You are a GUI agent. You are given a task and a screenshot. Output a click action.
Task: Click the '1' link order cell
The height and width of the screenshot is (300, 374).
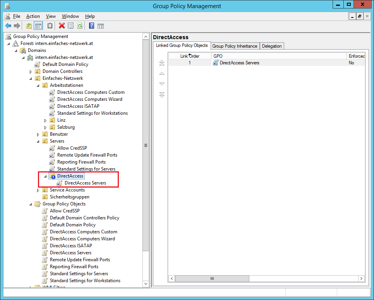(190, 63)
